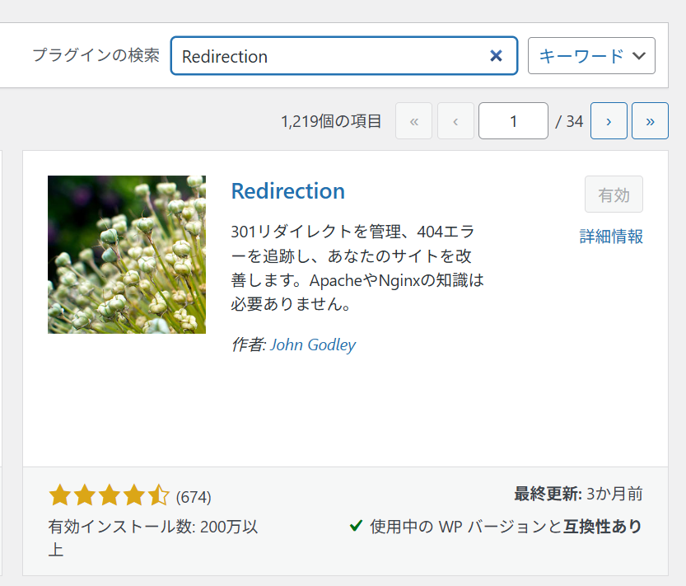Open the キーワード search type dropdown

click(591, 55)
